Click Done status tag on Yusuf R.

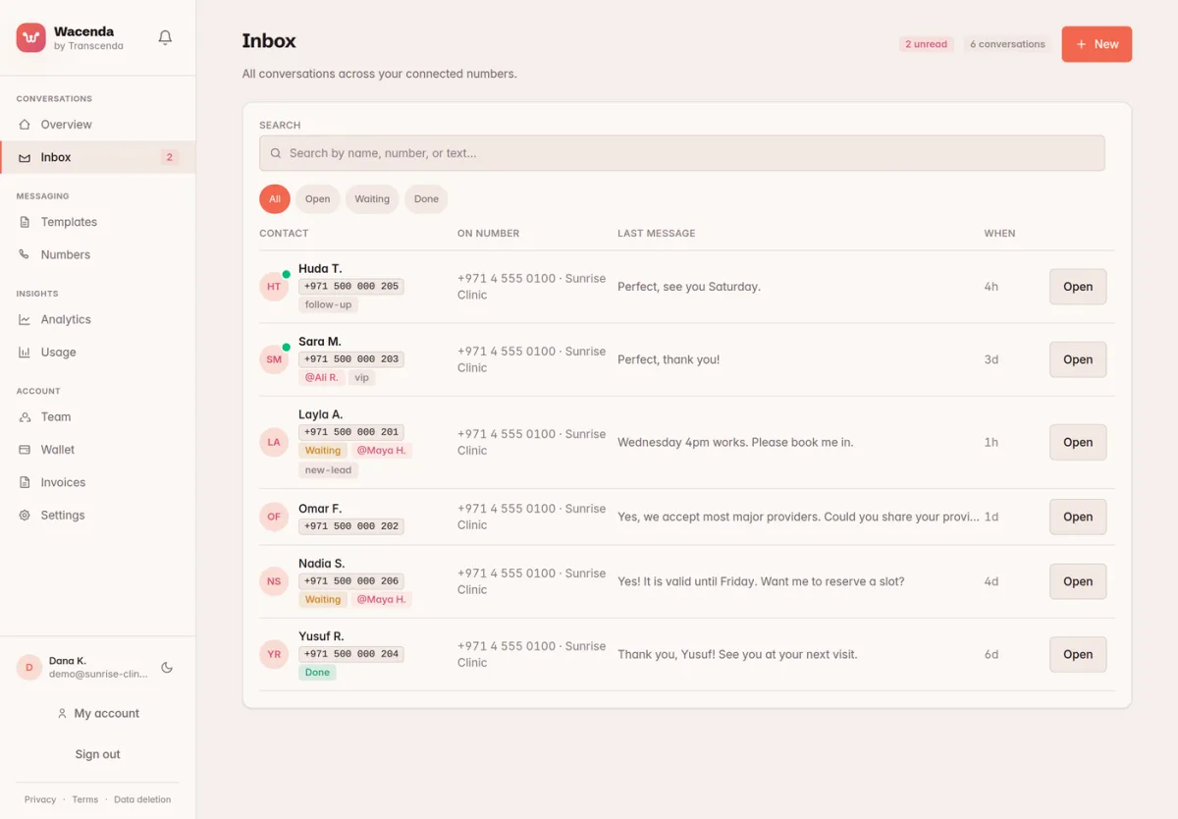point(317,672)
